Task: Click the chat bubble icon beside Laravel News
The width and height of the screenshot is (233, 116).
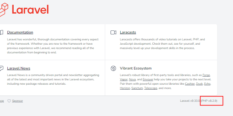Action: point(2,68)
